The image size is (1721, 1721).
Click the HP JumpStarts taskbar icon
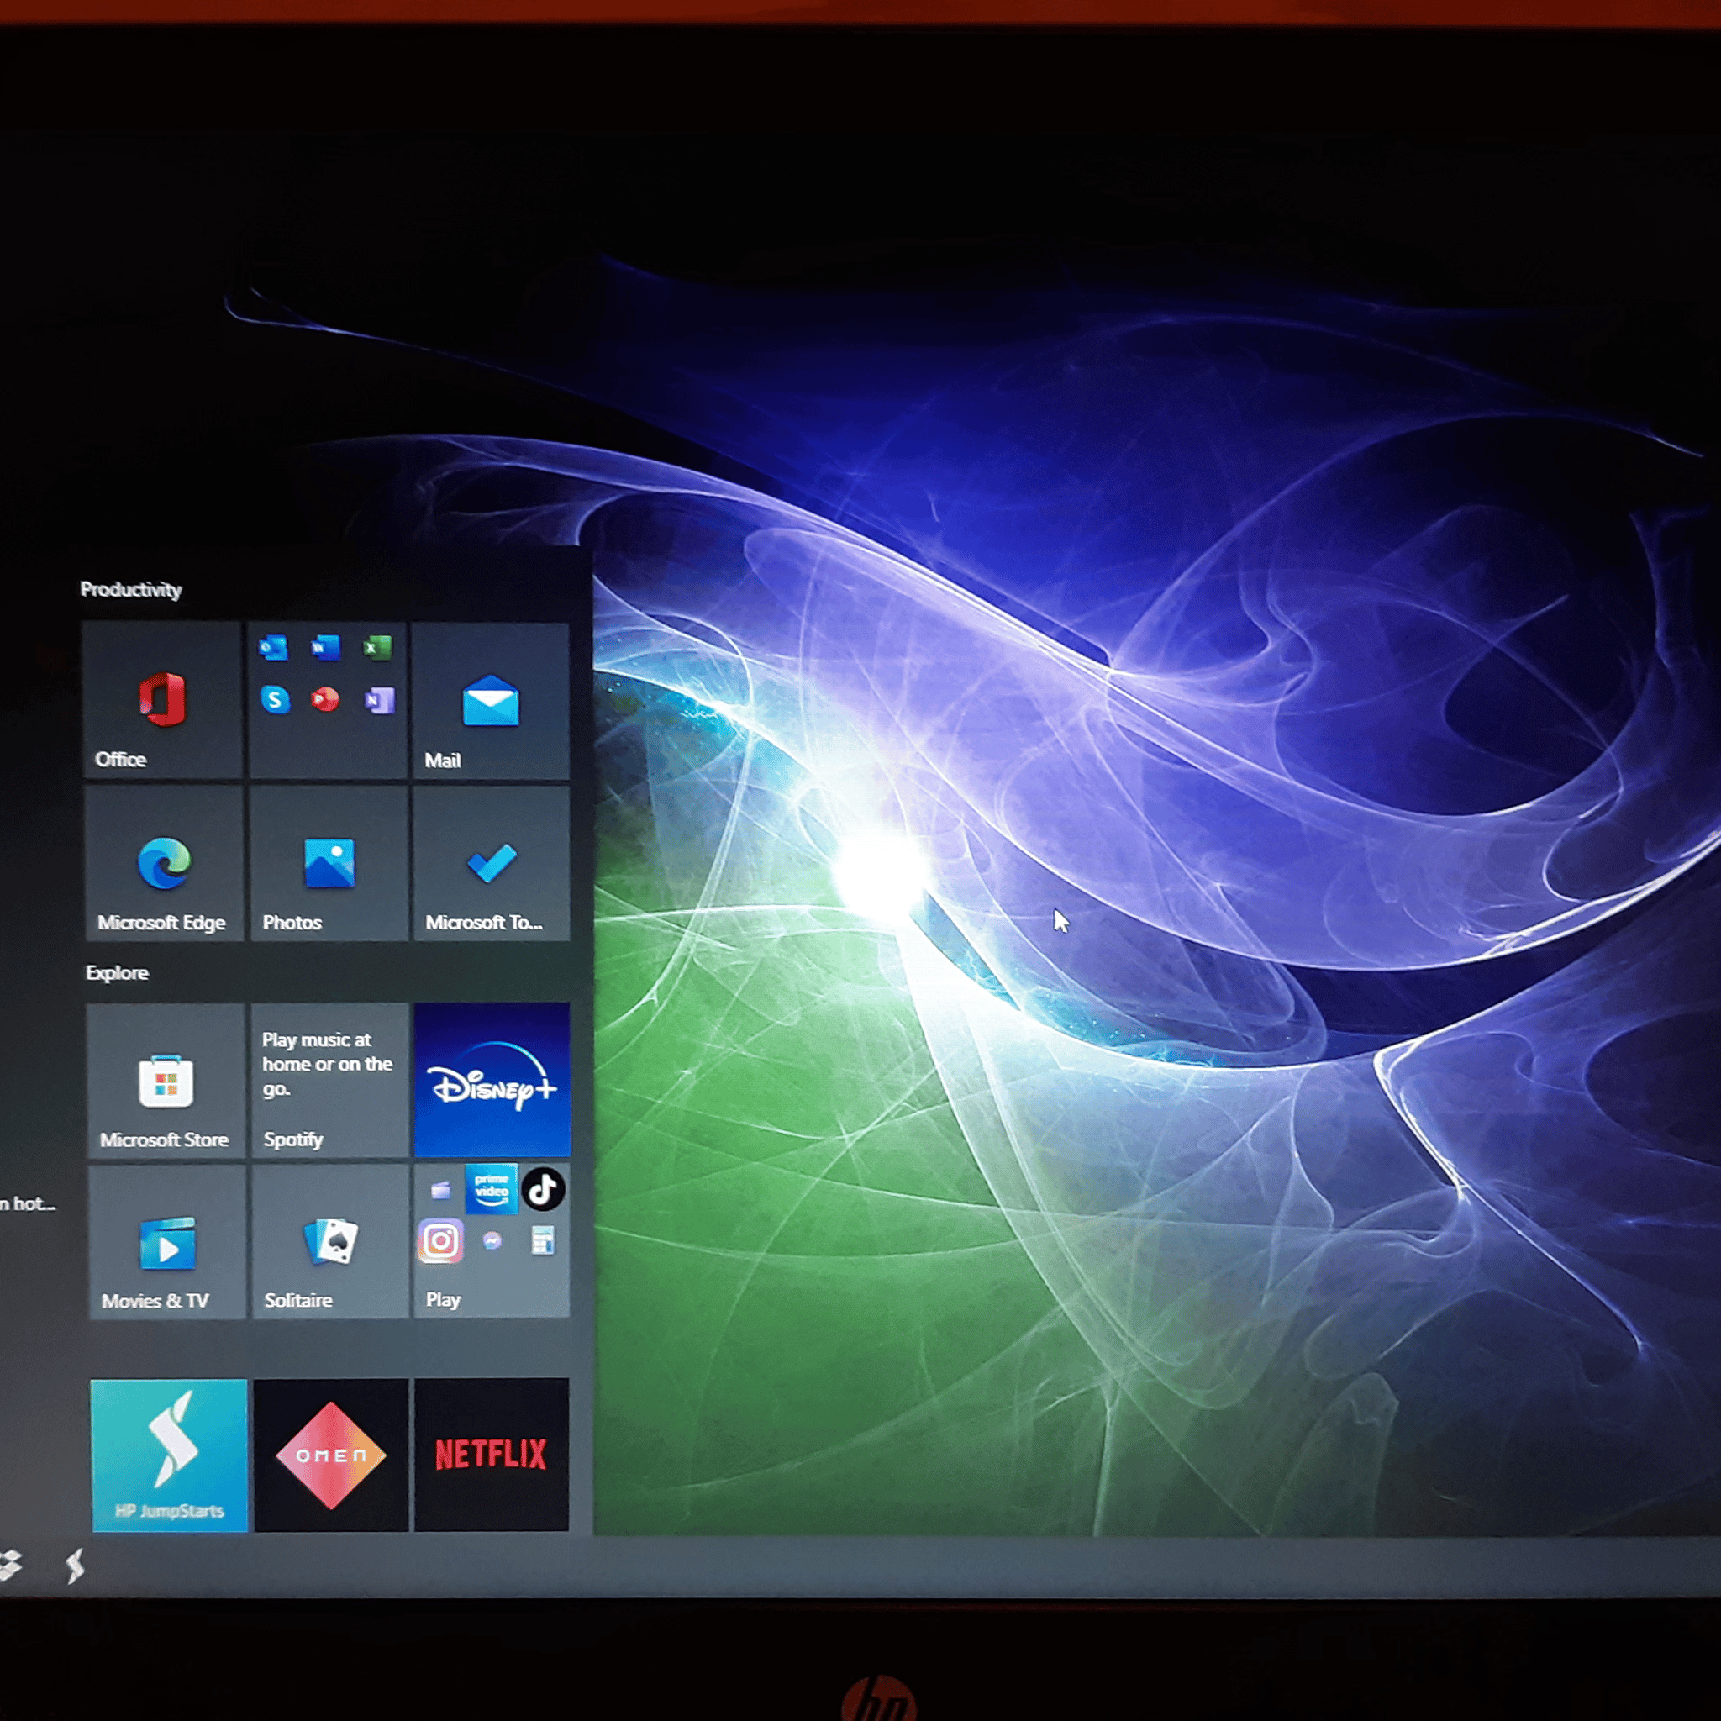pyautogui.click(x=76, y=1565)
